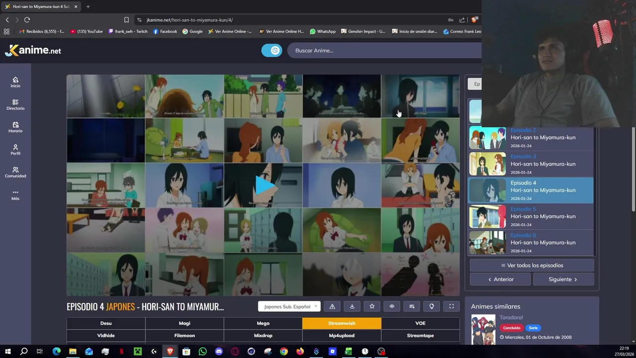This screenshot has width=636, height=358.
Task: Toggle lights off with the bulb icon
Action: pyautogui.click(x=431, y=306)
